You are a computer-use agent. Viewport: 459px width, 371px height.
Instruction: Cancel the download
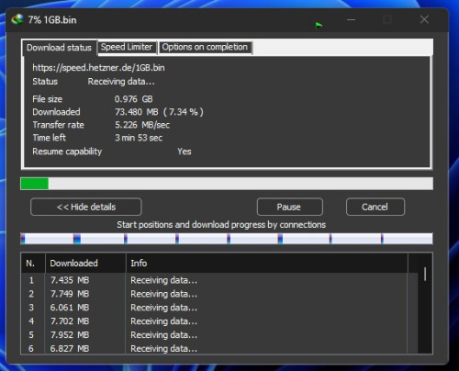point(375,207)
